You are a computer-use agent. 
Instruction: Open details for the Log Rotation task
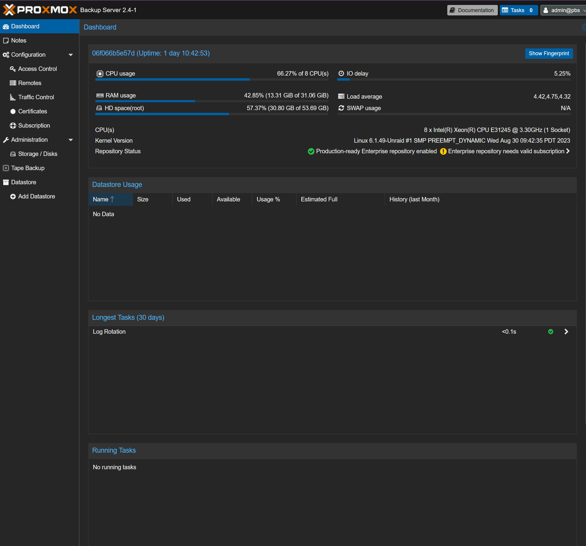click(566, 332)
